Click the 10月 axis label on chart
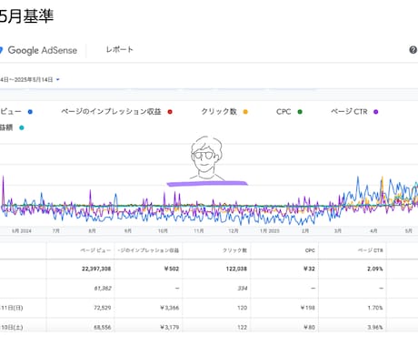The height and width of the screenshot is (346, 418). point(163,231)
